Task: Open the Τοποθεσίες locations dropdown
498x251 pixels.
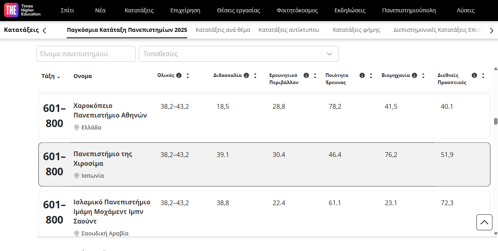Action: (x=238, y=54)
